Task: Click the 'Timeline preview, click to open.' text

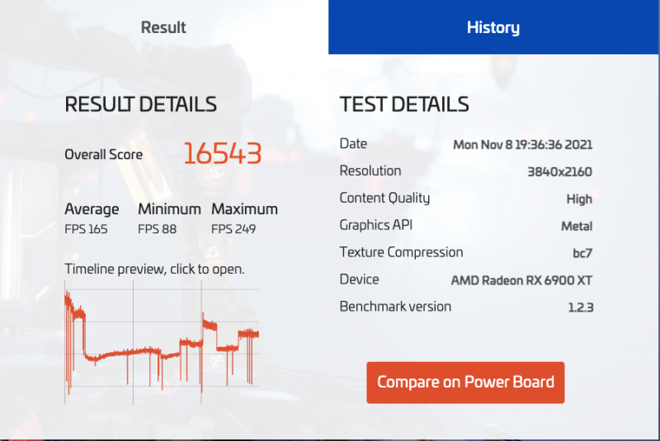Action: click(154, 269)
